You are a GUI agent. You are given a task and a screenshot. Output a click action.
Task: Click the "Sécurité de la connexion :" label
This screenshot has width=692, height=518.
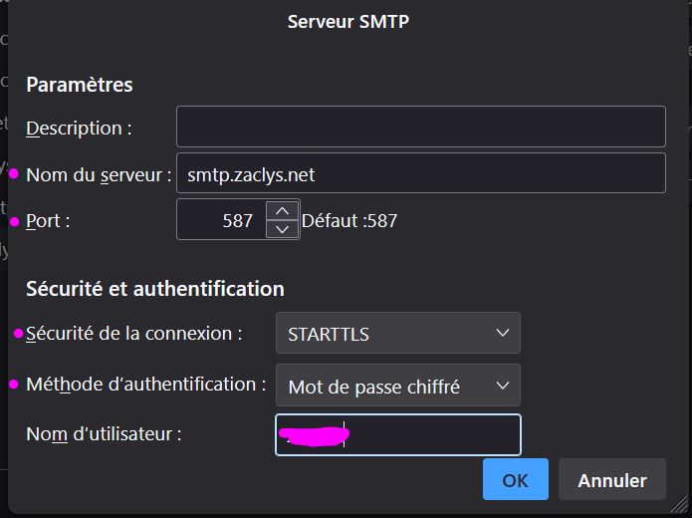[x=133, y=334]
